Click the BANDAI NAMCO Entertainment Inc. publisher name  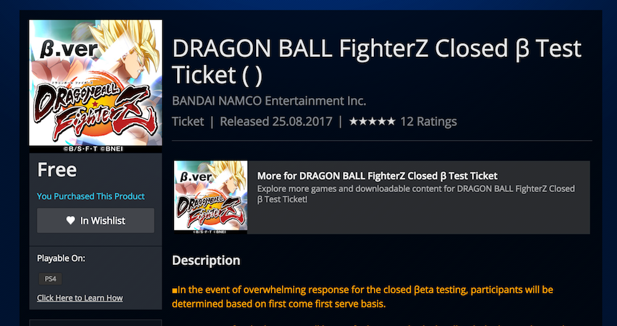(x=269, y=100)
